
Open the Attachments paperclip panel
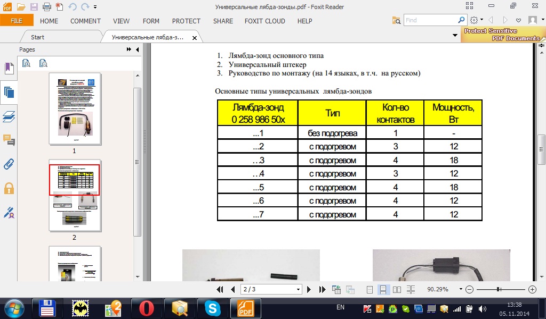9,164
